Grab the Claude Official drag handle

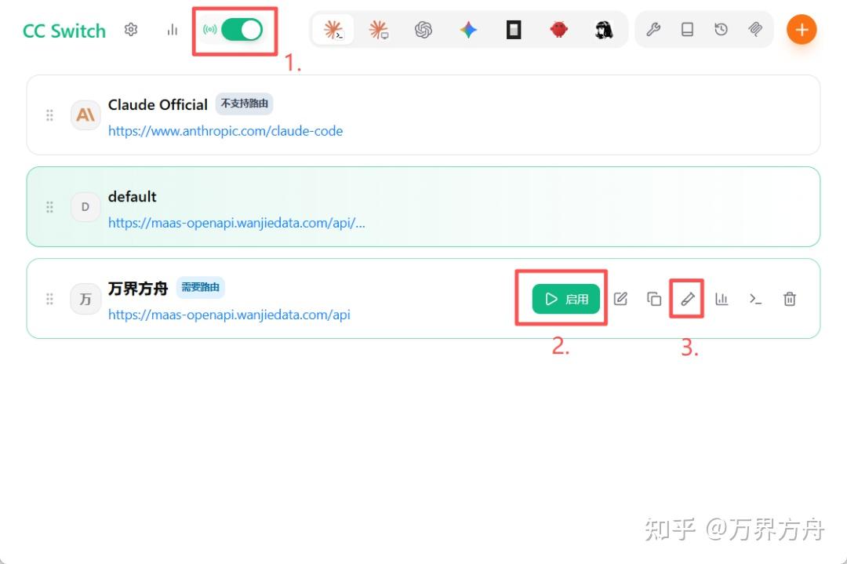pos(49,115)
